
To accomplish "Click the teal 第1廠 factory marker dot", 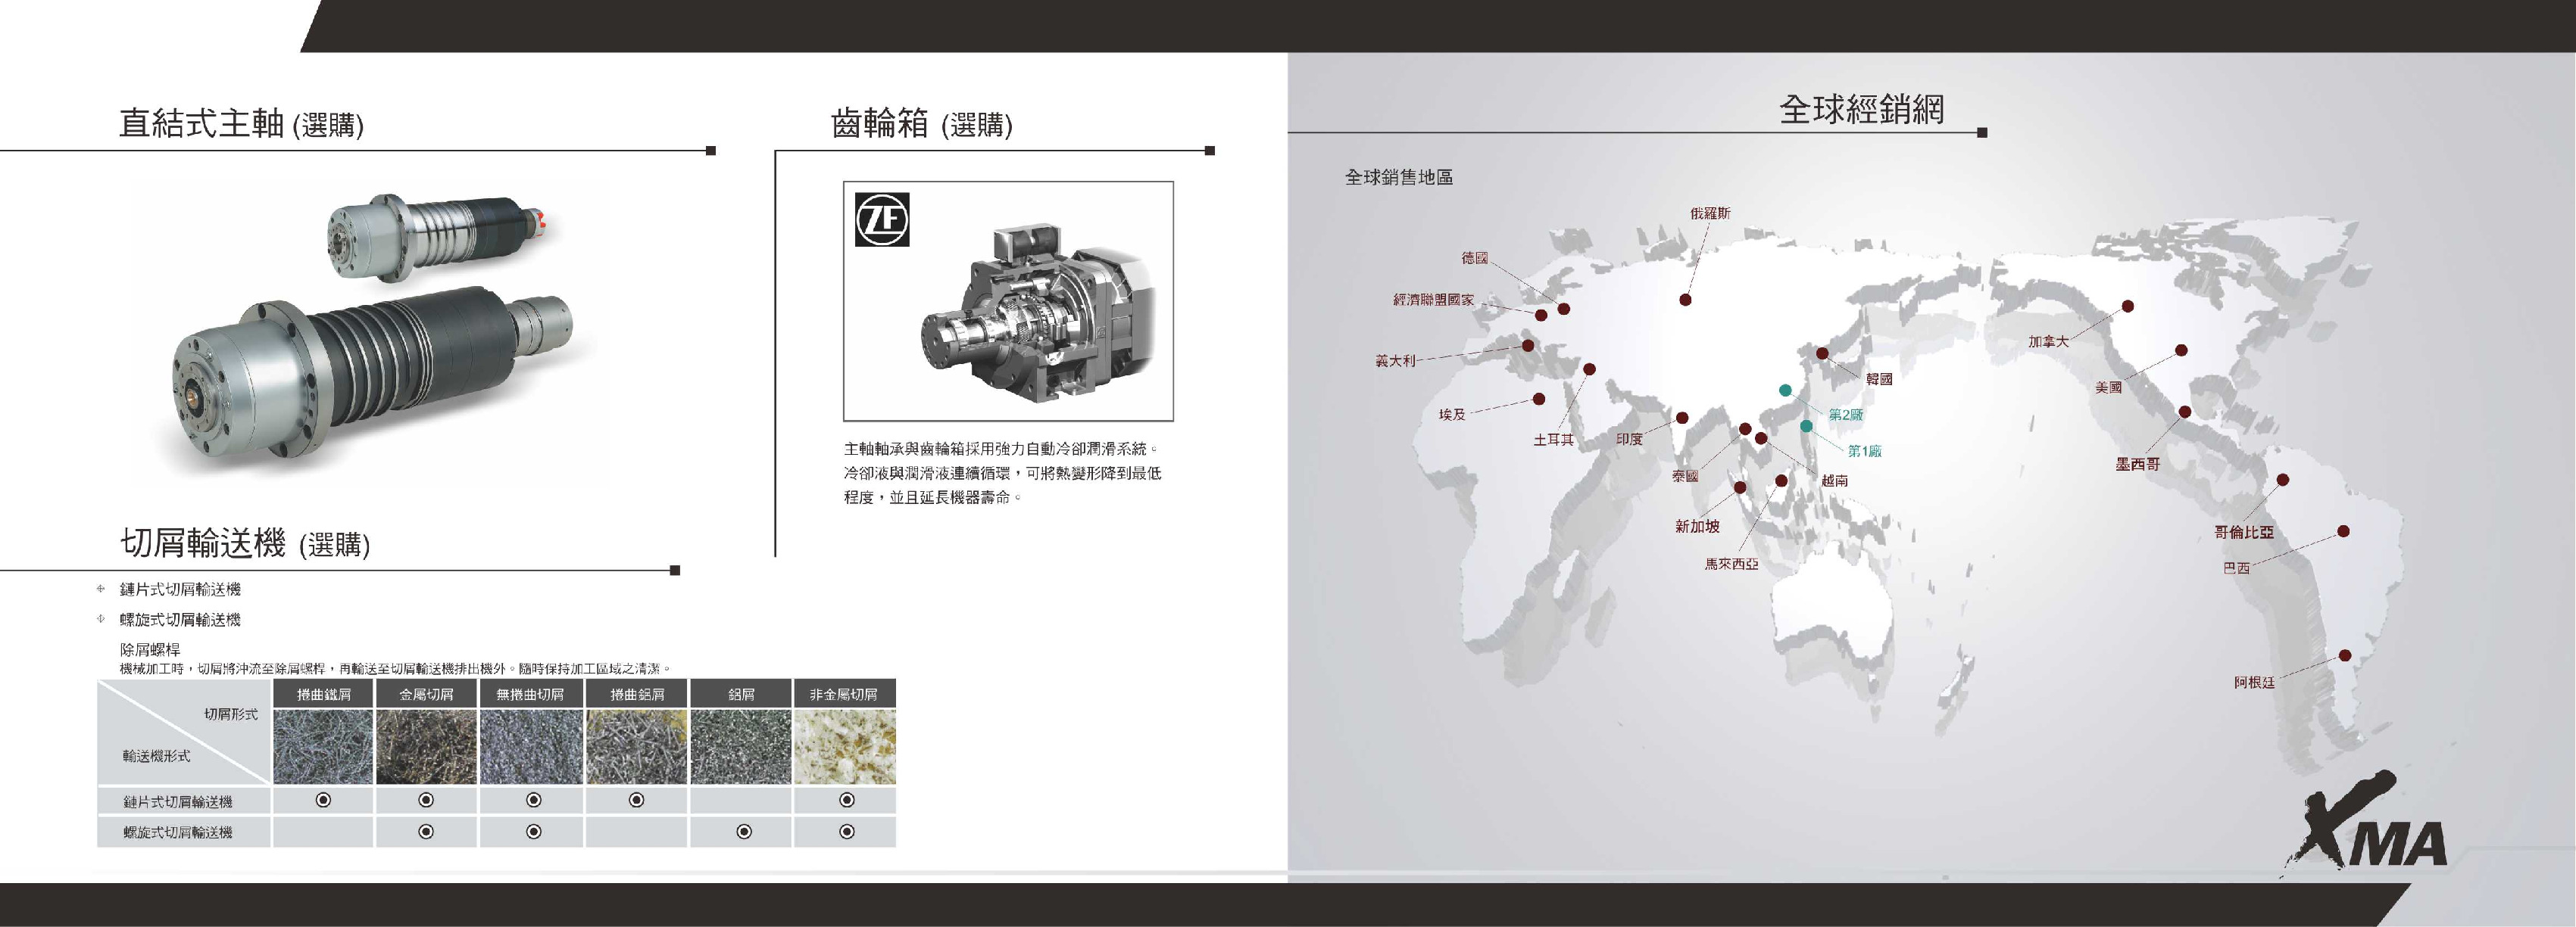I will tap(1806, 427).
